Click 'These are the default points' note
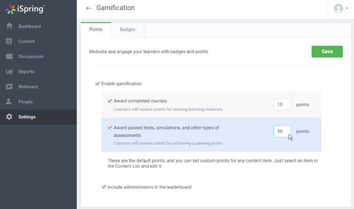 [212, 163]
